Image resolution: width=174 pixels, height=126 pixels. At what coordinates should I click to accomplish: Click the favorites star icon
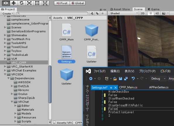click(103, 13)
